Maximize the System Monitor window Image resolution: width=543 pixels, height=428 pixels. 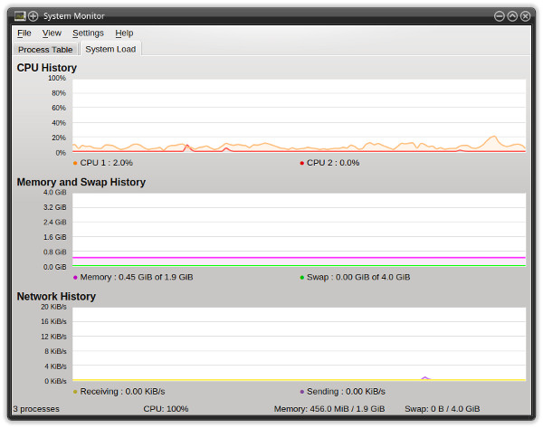[512, 16]
